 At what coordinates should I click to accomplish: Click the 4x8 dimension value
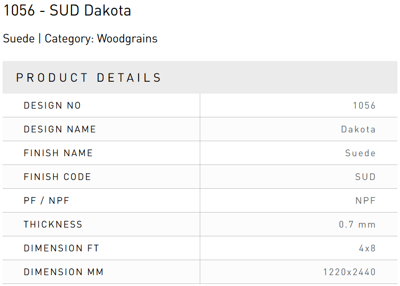(x=367, y=248)
